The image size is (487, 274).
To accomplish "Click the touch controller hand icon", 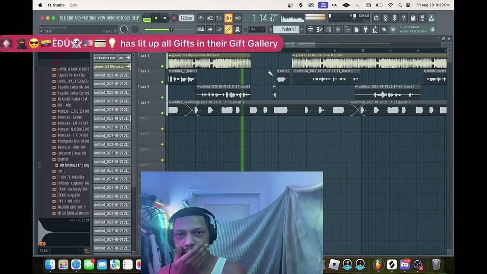I will pos(384,29).
